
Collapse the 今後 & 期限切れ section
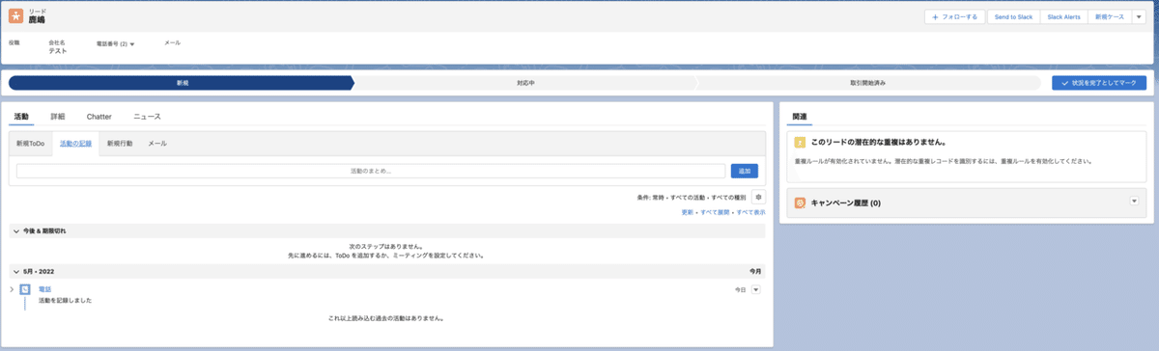click(x=15, y=231)
